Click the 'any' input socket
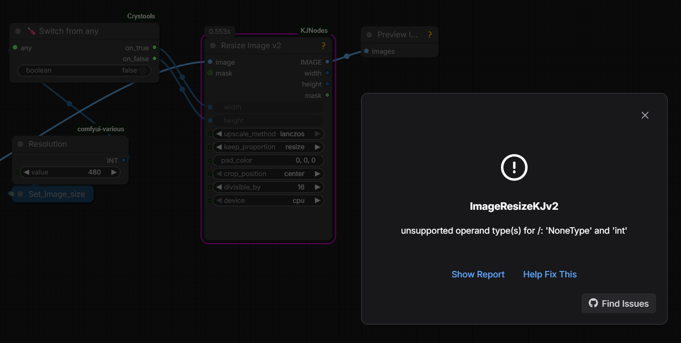 15,48
